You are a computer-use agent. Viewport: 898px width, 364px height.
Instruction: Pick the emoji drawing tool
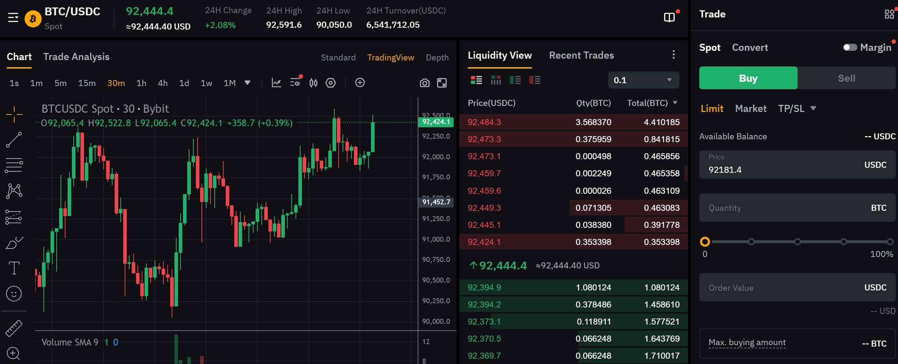(14, 293)
